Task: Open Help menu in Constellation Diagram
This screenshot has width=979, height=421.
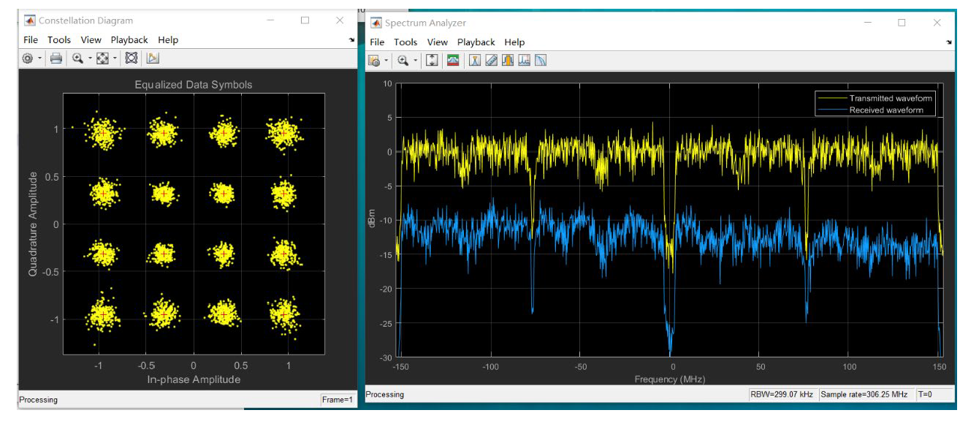Action: pyautogui.click(x=168, y=40)
